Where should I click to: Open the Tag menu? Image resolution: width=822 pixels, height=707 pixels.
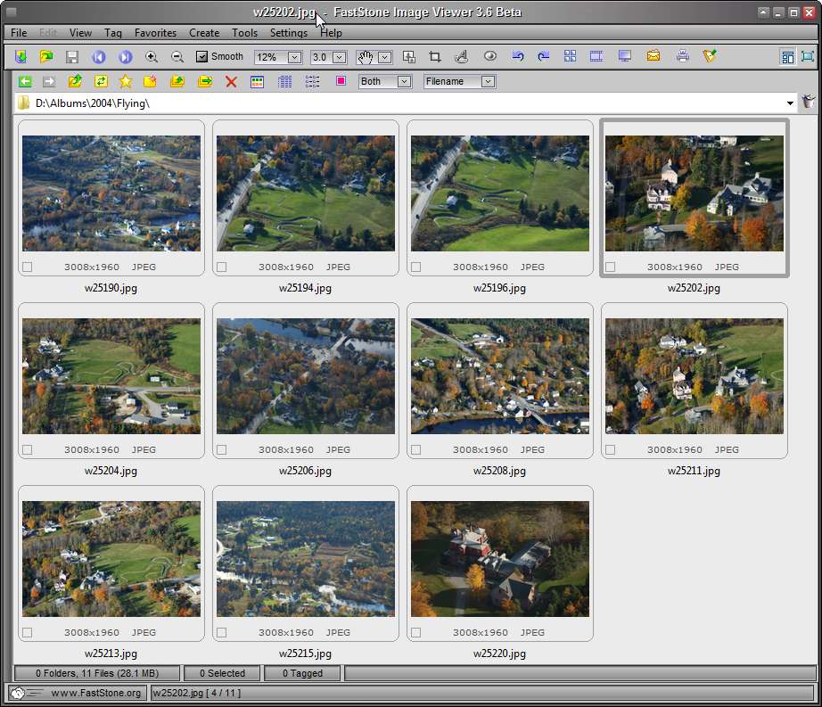coord(113,32)
